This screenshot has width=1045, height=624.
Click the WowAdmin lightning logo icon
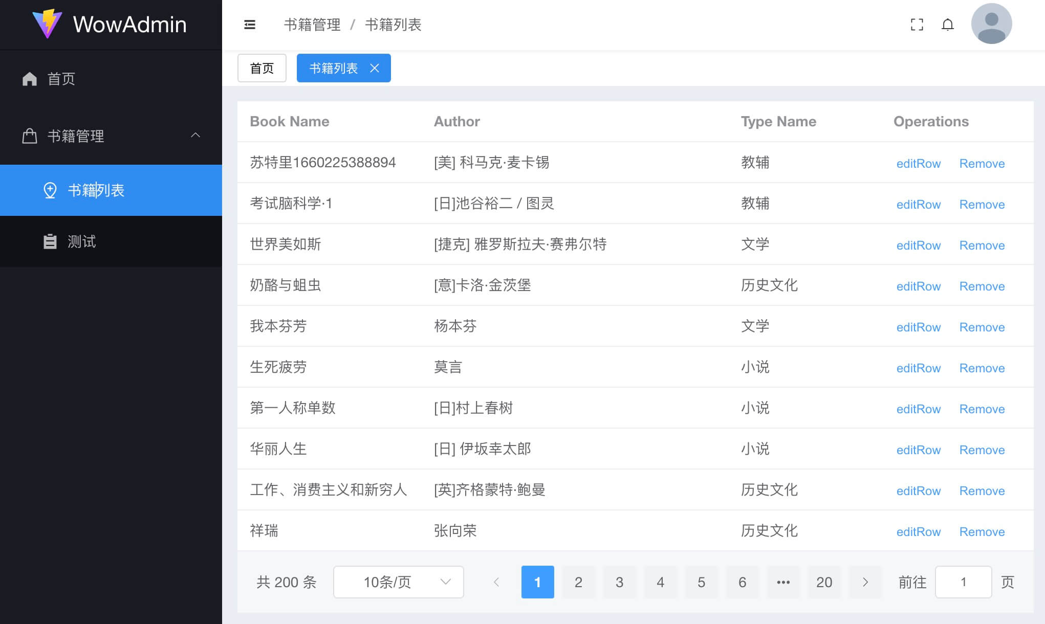tap(47, 24)
